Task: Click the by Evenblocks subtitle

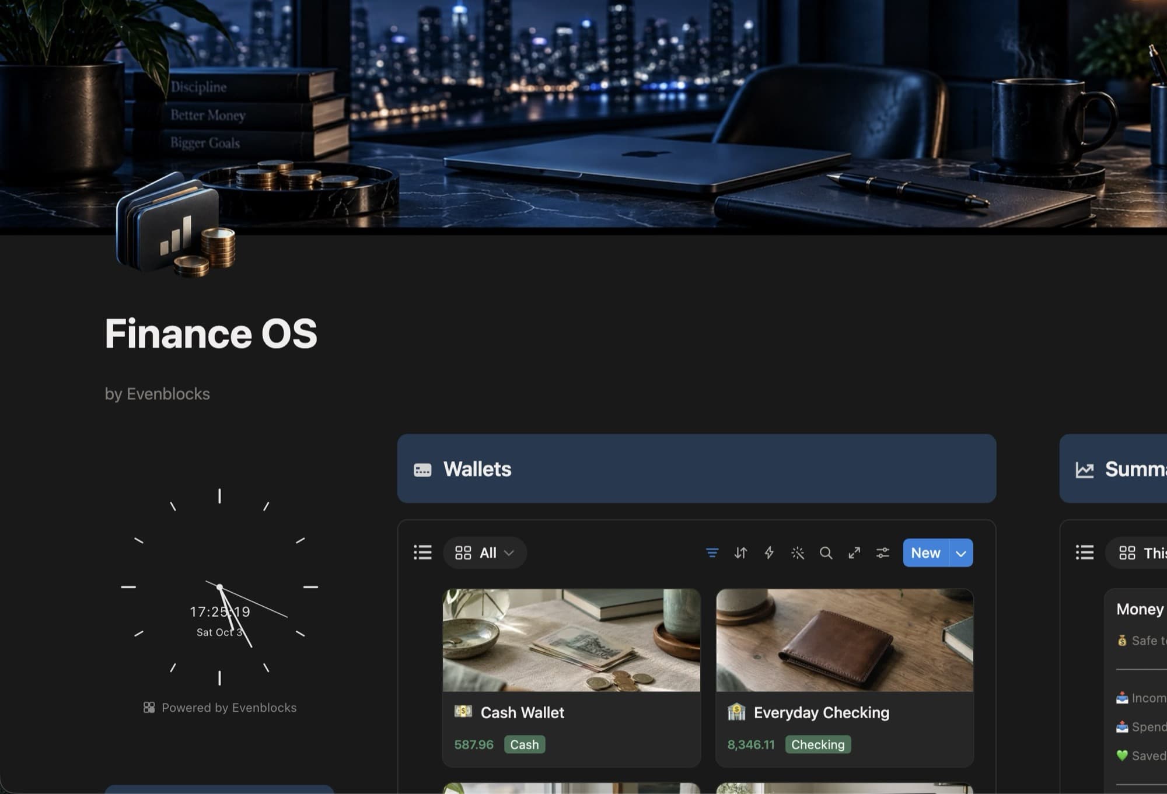Action: coord(158,394)
